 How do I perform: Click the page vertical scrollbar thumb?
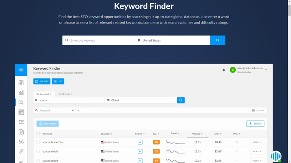coord(289,10)
